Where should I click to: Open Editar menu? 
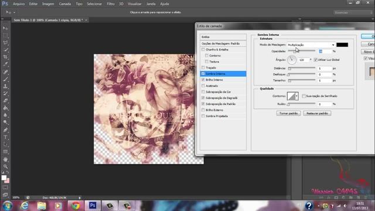tap(33, 4)
